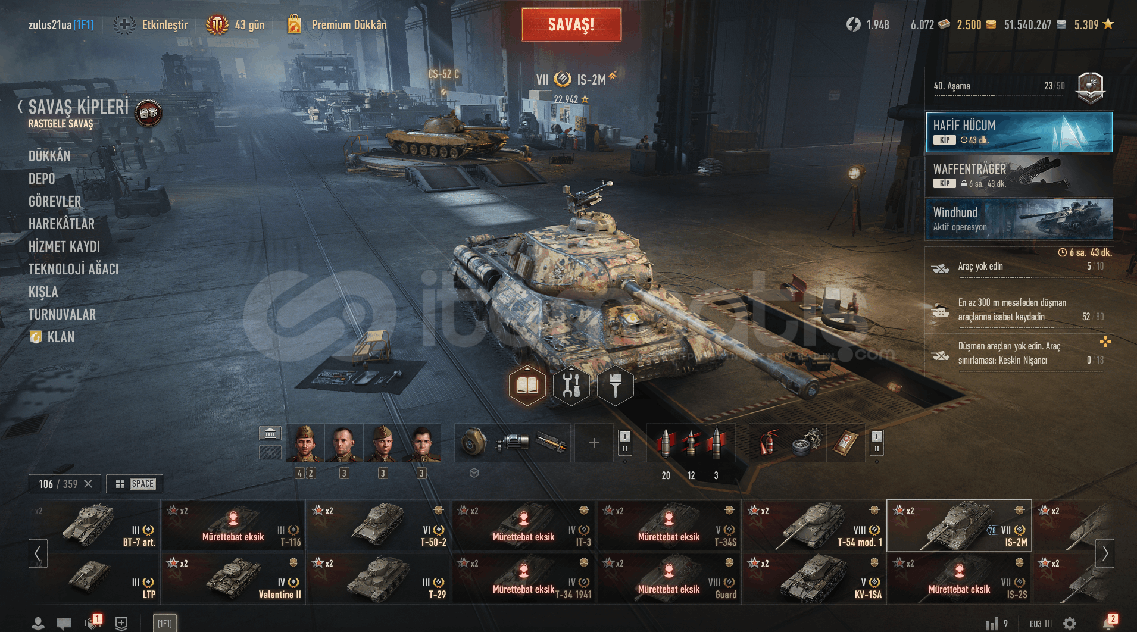Open the wrench maintenance icon
Image resolution: width=1137 pixels, height=632 pixels.
pyautogui.click(x=571, y=386)
